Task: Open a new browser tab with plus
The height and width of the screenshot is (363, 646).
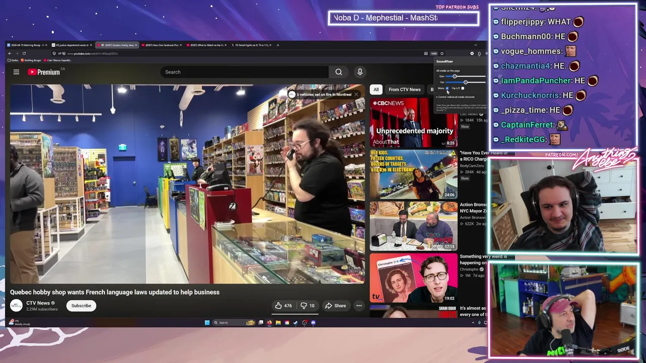Action: (x=278, y=45)
